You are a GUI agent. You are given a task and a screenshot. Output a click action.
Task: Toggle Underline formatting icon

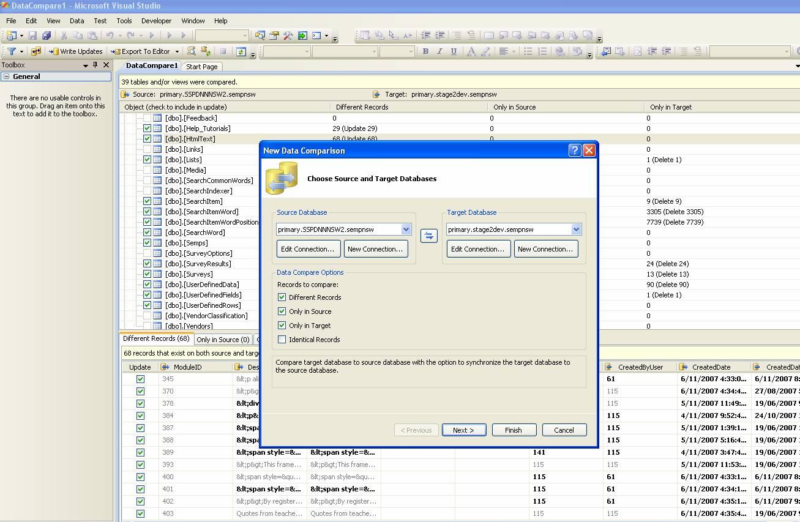(454, 51)
